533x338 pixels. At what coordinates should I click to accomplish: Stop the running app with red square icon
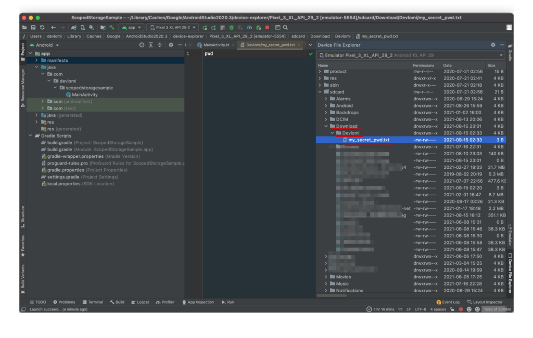pyautogui.click(x=267, y=27)
